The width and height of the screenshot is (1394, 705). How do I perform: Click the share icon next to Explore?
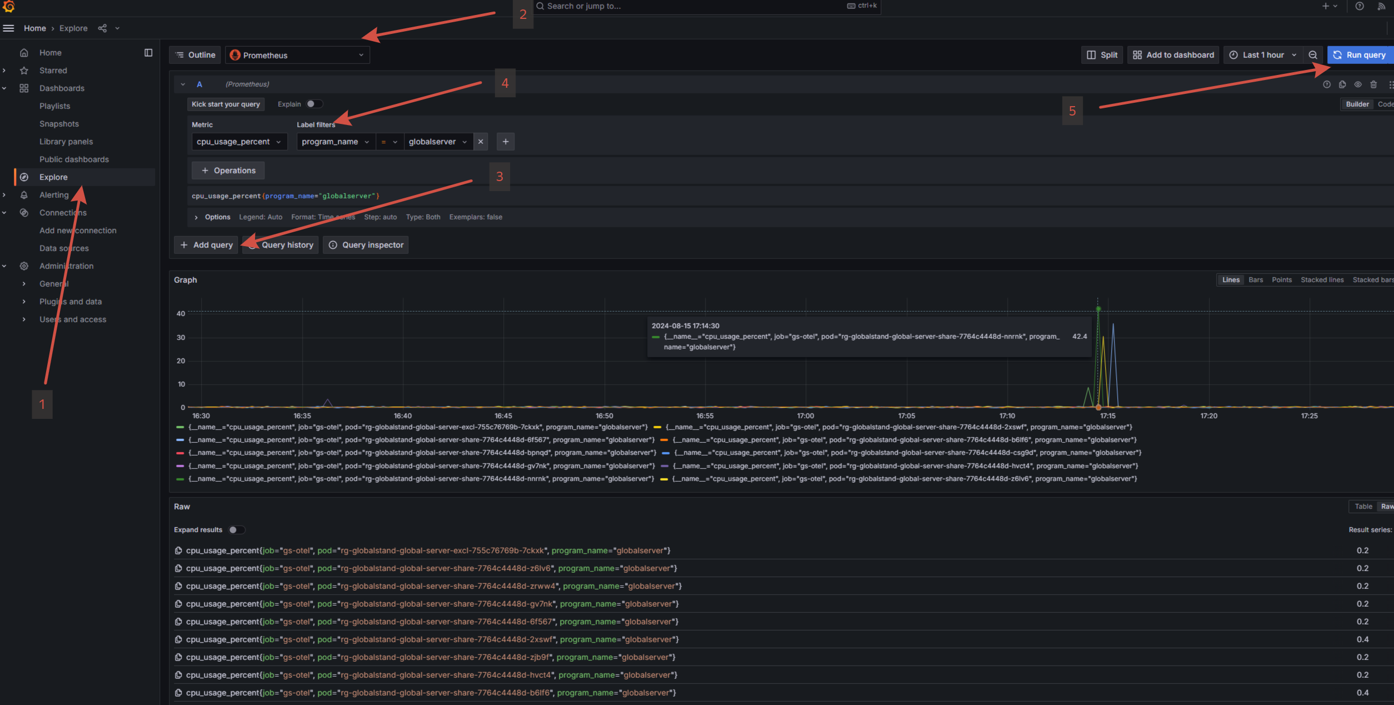pyautogui.click(x=102, y=28)
